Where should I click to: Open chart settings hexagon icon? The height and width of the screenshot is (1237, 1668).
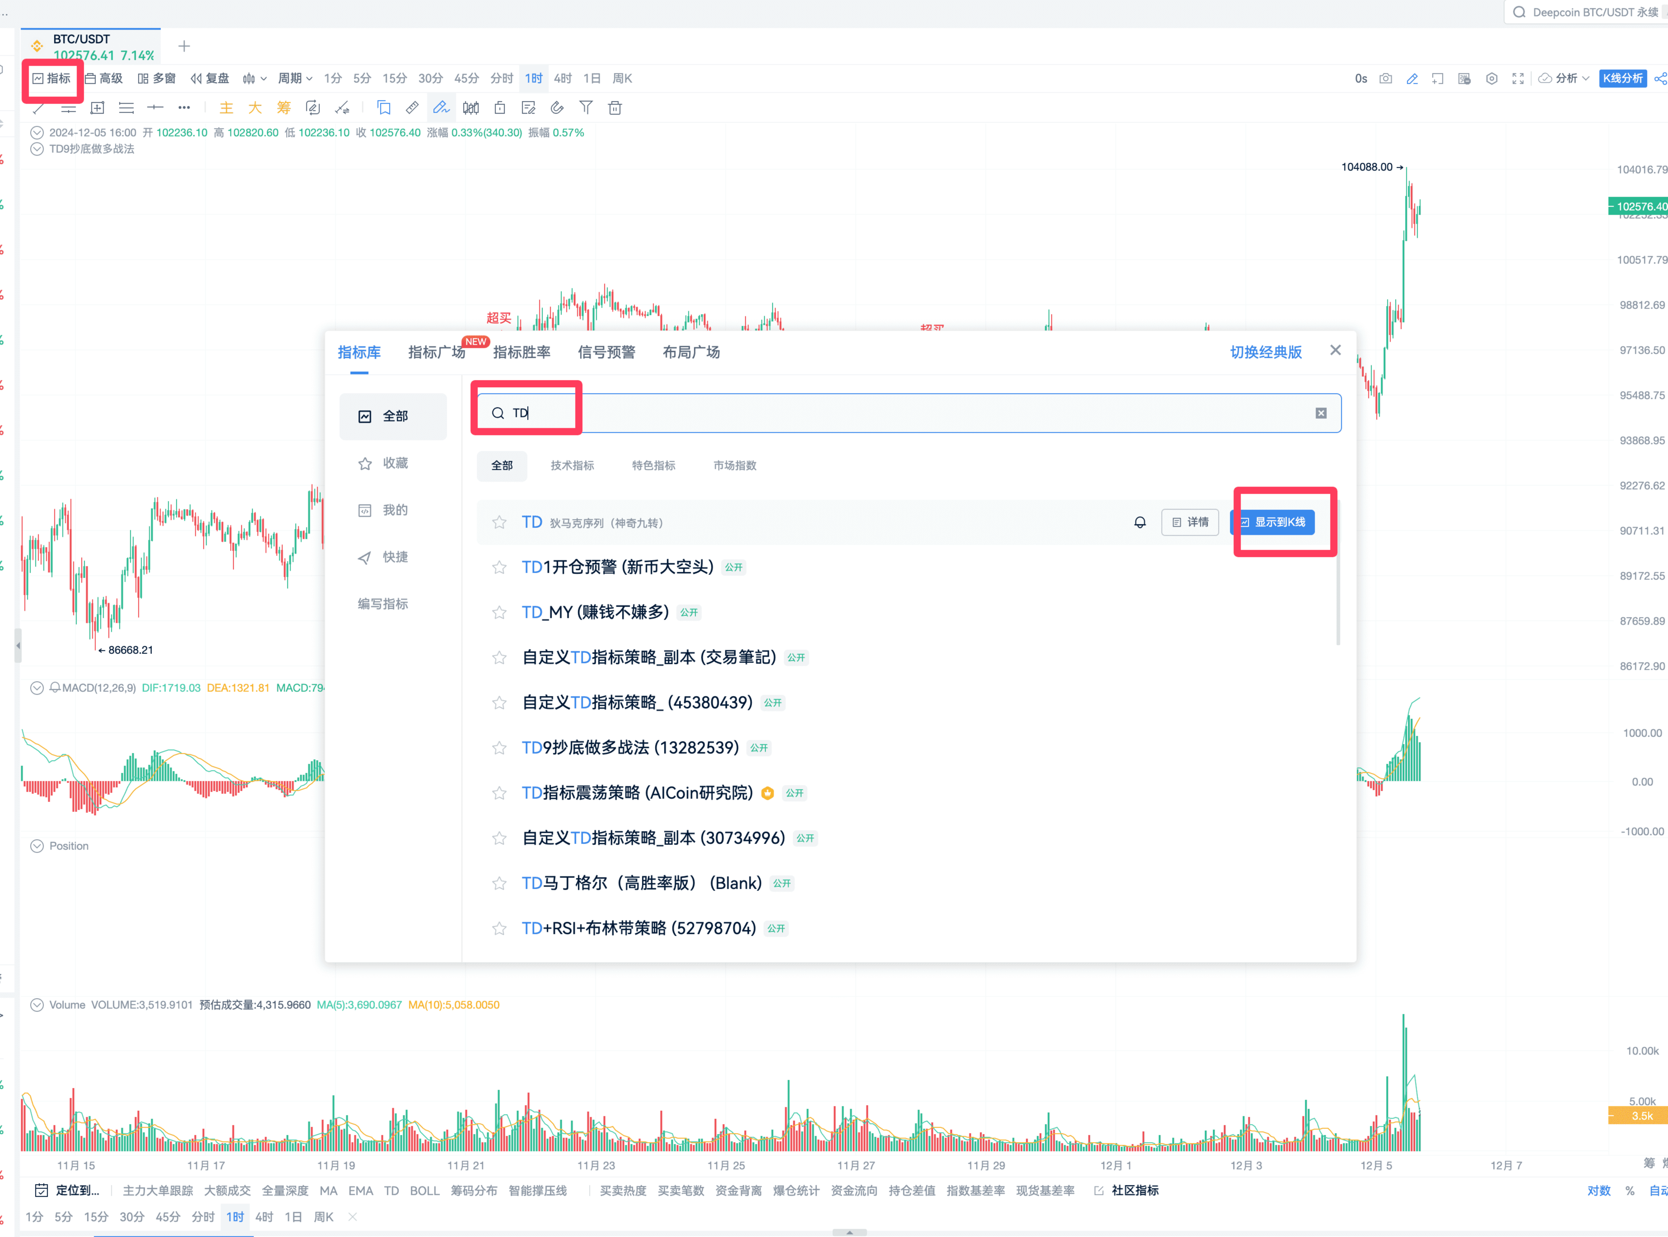point(1491,79)
